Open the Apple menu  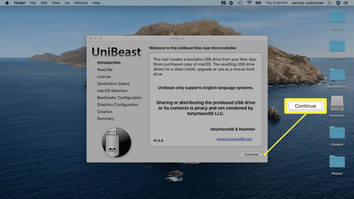pos(7,3)
